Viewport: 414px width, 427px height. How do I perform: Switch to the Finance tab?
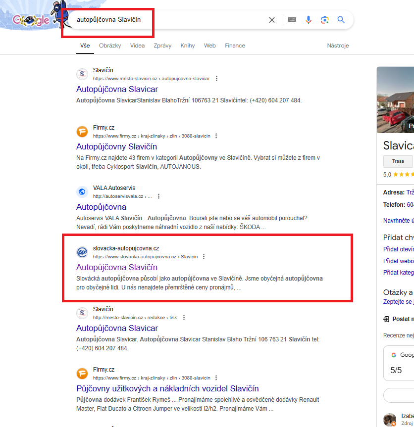(x=235, y=46)
